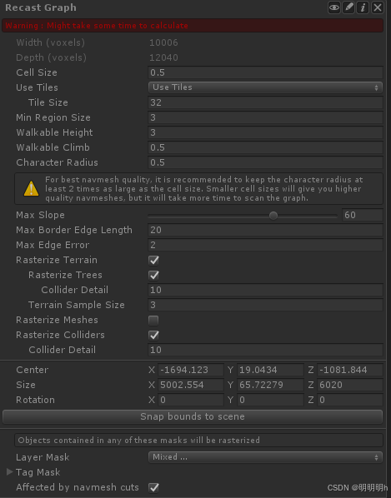This screenshot has width=391, height=498.
Task: Click the Rotation Z field
Action: [x=350, y=400]
